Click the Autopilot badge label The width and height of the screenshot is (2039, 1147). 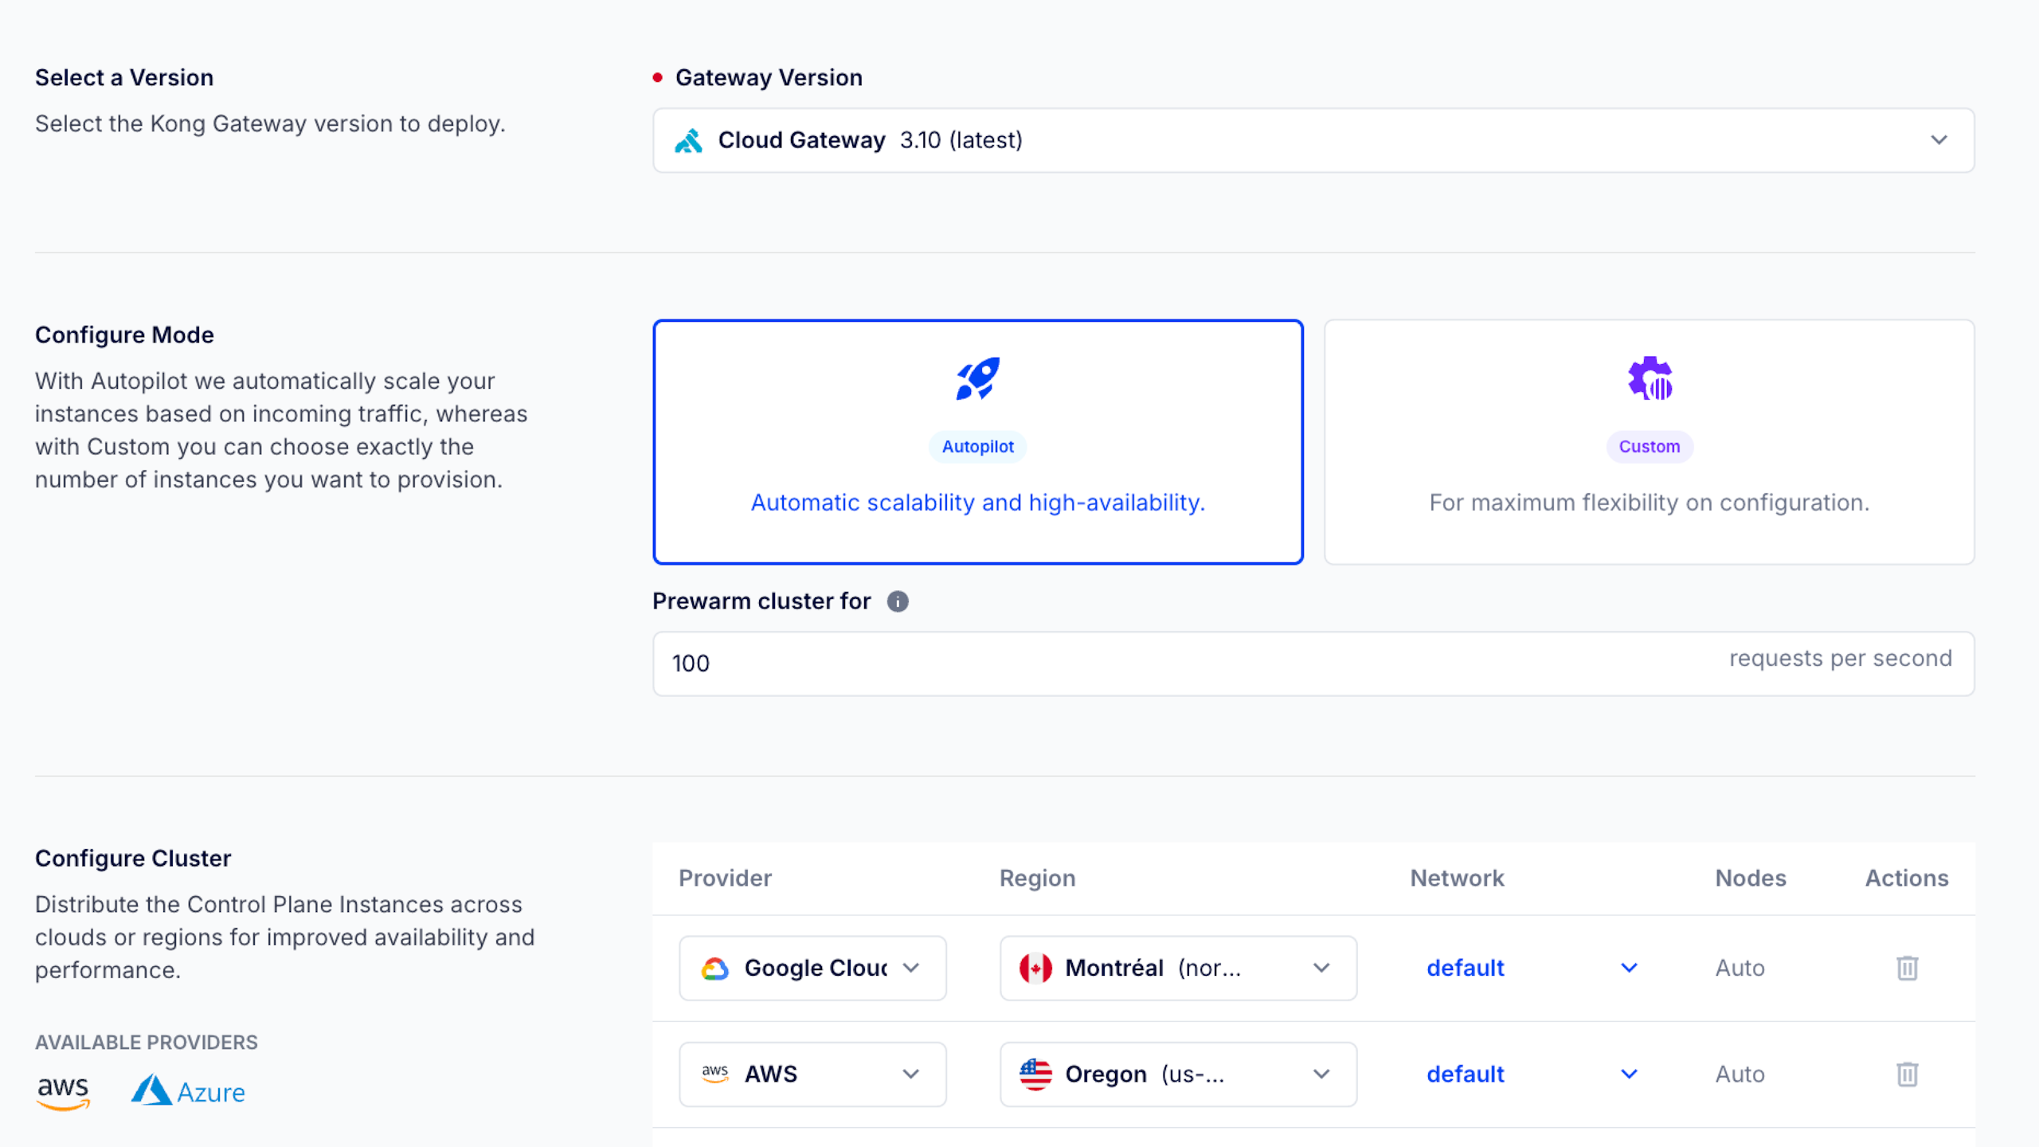977,447
